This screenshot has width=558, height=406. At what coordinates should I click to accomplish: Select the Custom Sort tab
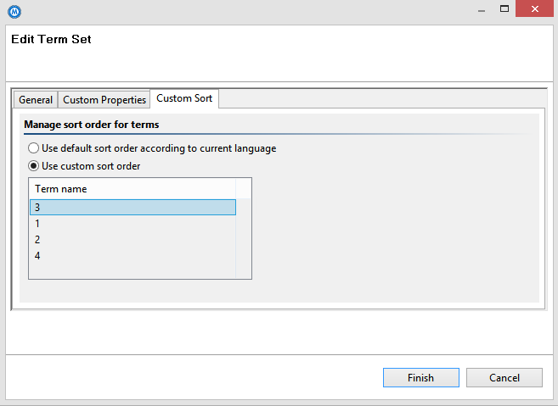184,99
